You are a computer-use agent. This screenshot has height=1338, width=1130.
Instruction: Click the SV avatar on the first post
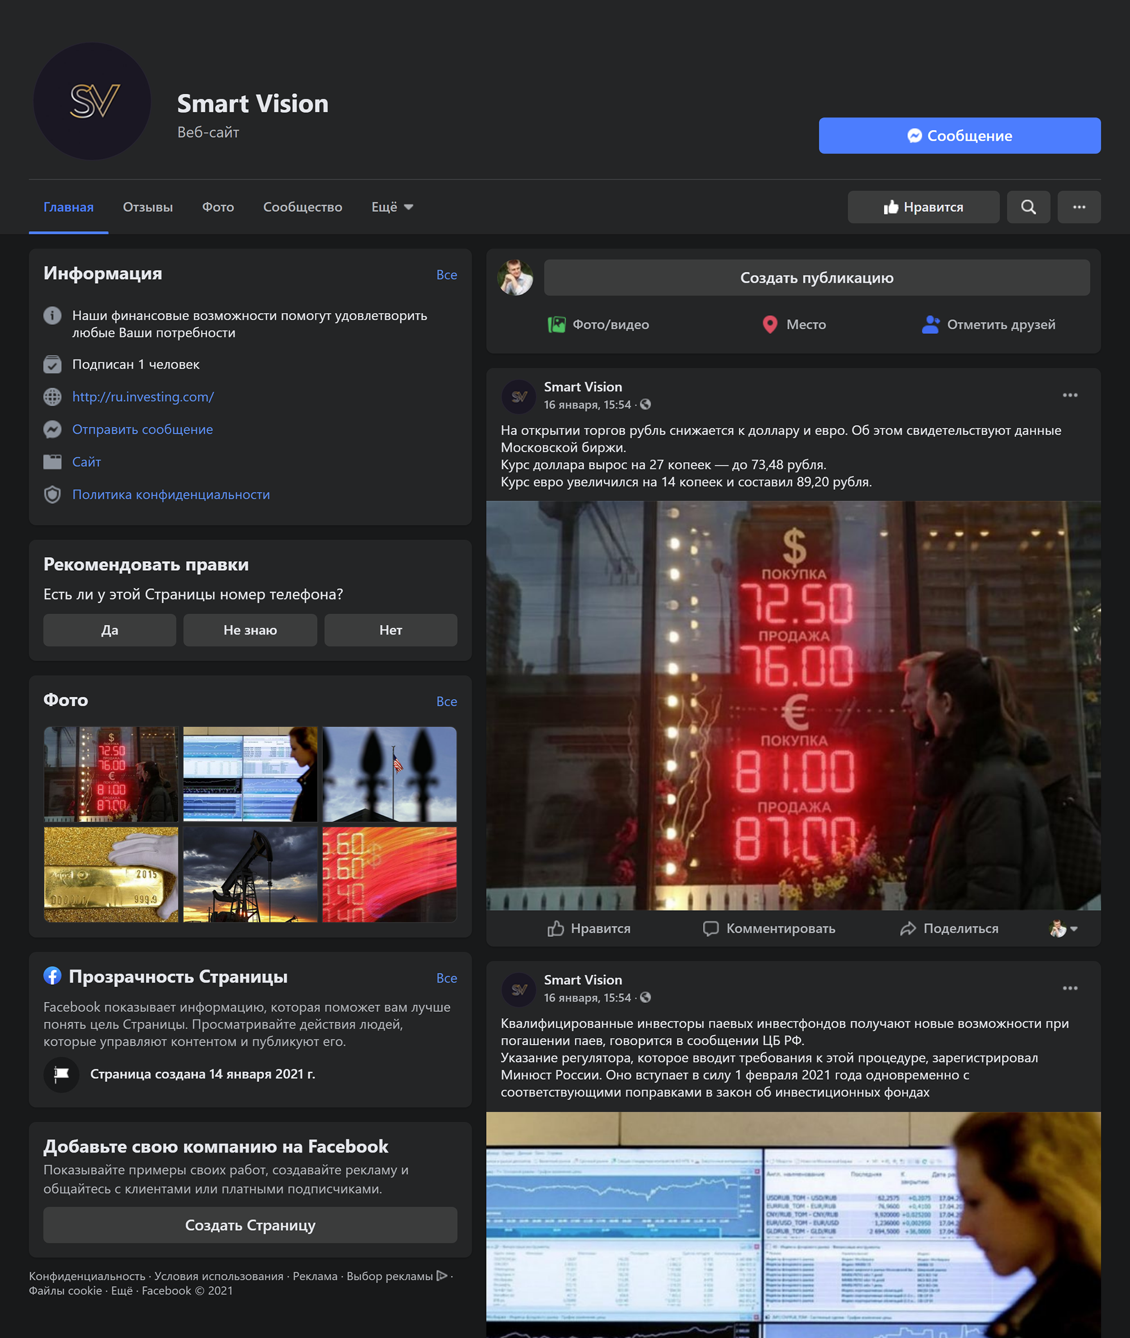(x=519, y=397)
